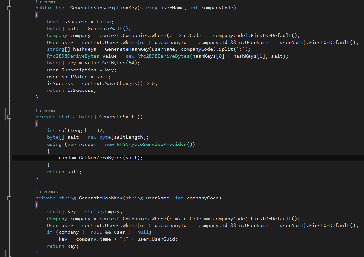Open the '1 reference' CodeLens above GenerateSalt

pyautogui.click(x=46, y=111)
